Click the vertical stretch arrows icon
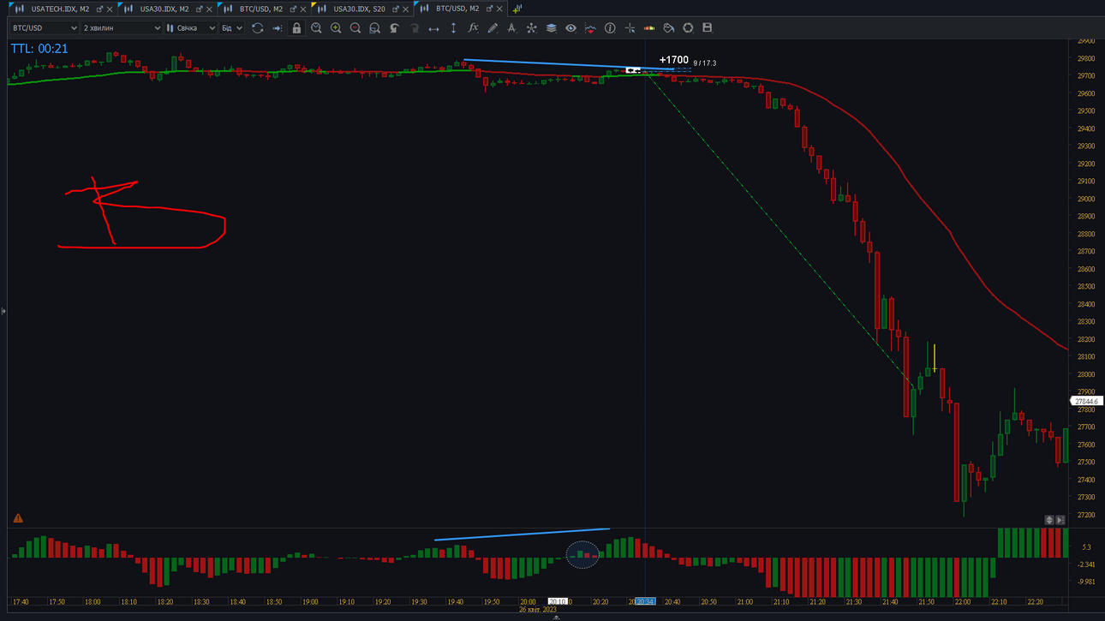 pos(453,28)
